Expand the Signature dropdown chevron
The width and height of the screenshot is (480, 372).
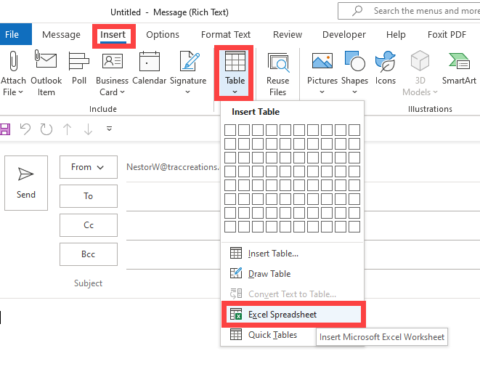(x=187, y=92)
